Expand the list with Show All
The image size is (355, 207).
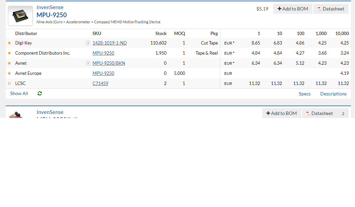tap(19, 94)
